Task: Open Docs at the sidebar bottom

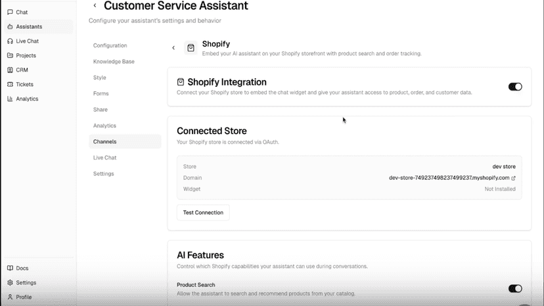Action: click(x=37, y=268)
